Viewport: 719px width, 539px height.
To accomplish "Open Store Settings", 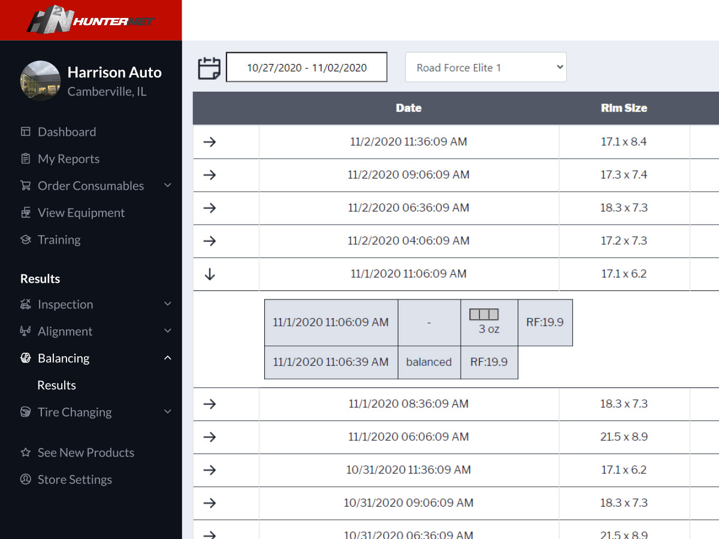I will click(75, 480).
